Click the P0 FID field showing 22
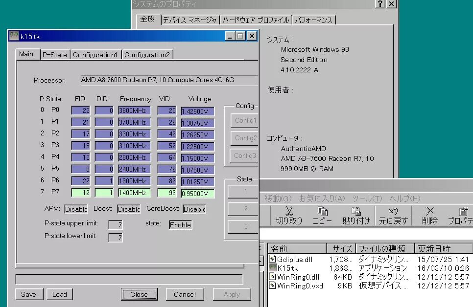The height and width of the screenshot is (307, 473). [x=81, y=110]
